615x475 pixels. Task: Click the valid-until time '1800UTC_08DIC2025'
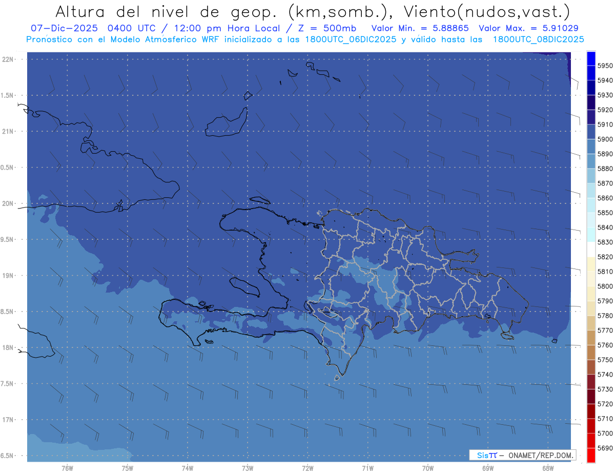pos(538,39)
